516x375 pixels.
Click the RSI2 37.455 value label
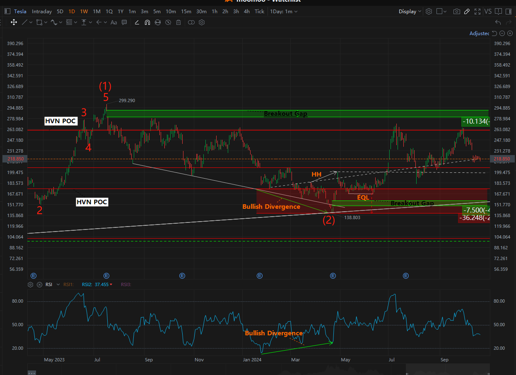tap(97, 284)
